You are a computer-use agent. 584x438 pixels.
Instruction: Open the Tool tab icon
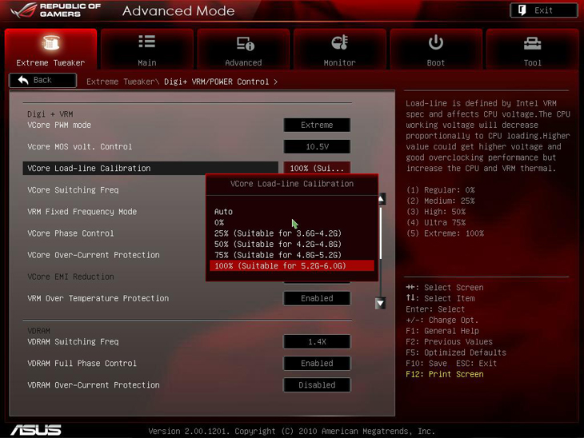tap(532, 43)
